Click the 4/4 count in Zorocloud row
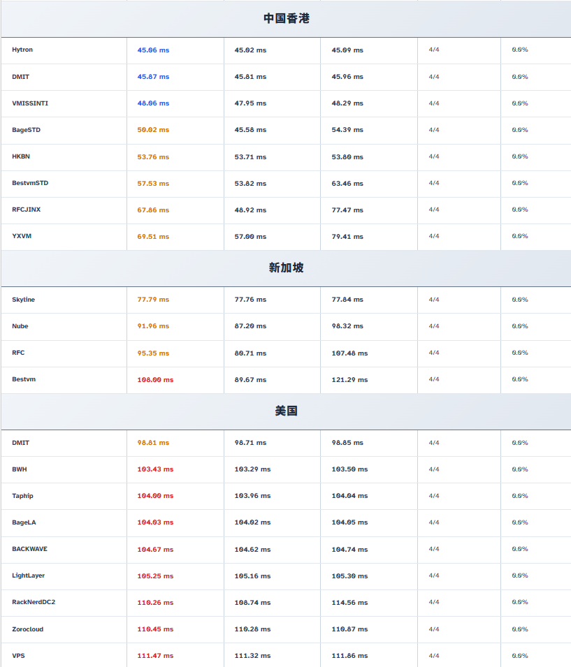 434,629
